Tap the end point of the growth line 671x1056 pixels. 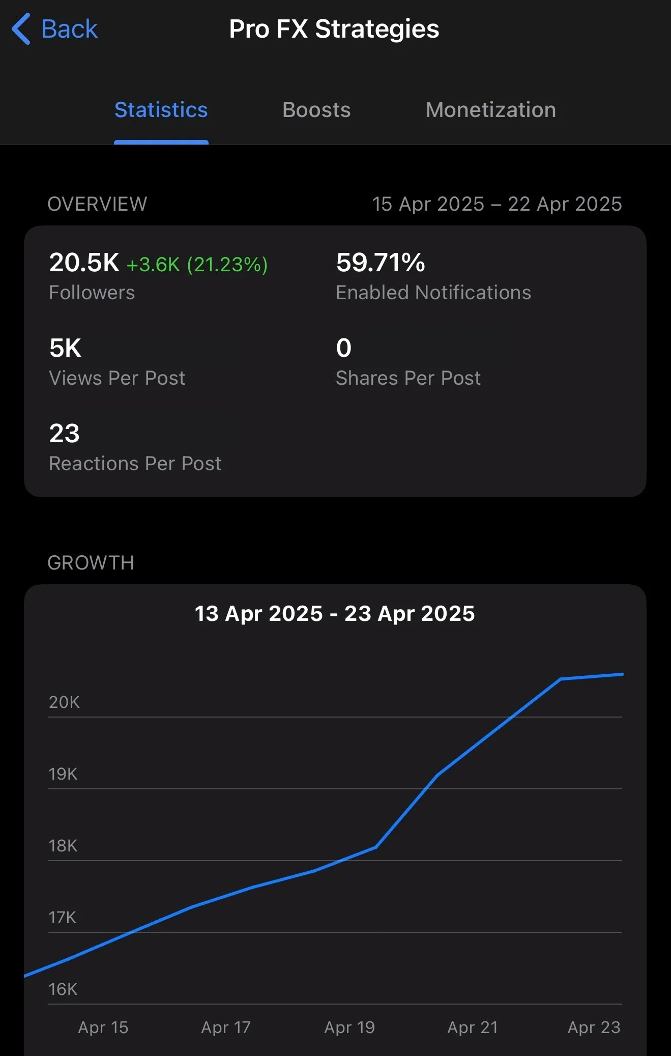click(622, 674)
